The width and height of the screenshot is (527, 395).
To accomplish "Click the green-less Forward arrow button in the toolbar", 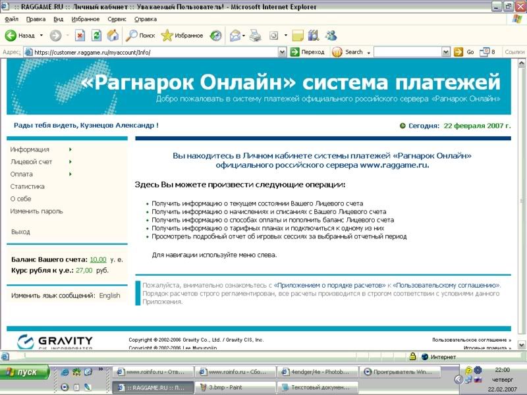I will pyautogui.click(x=56, y=36).
